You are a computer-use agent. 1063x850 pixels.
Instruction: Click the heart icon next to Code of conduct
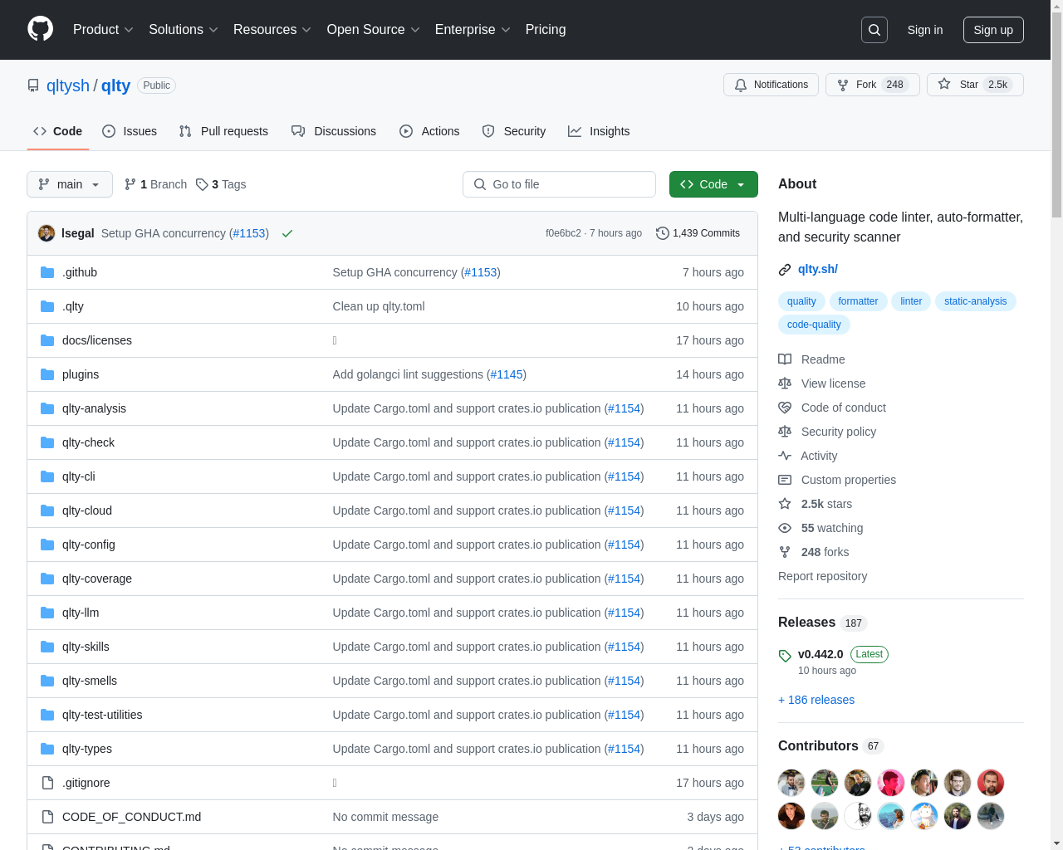tap(785, 408)
